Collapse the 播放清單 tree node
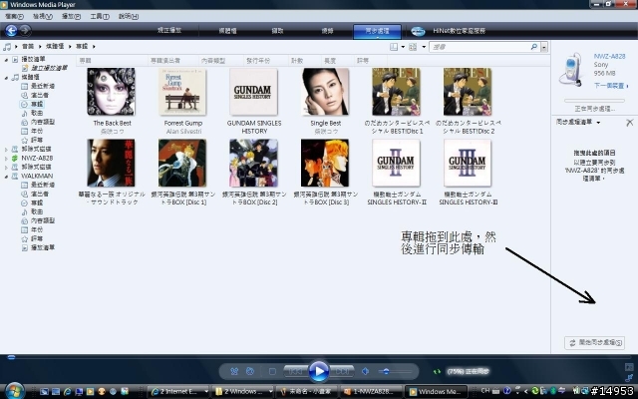This screenshot has height=399, width=638. 6,60
